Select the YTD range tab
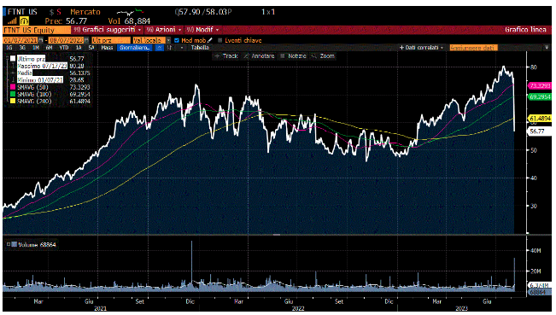The image size is (556, 315). click(x=64, y=48)
